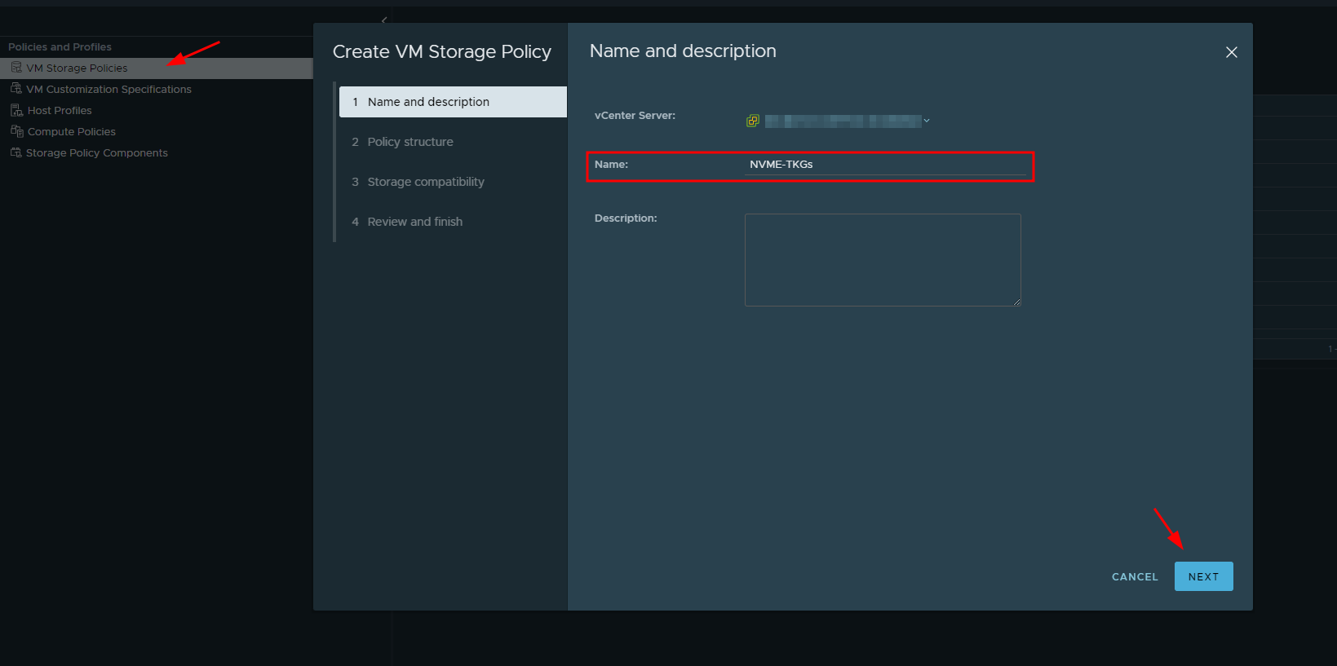Click the Create VM Storage Policy title
The height and width of the screenshot is (666, 1337).
click(442, 51)
